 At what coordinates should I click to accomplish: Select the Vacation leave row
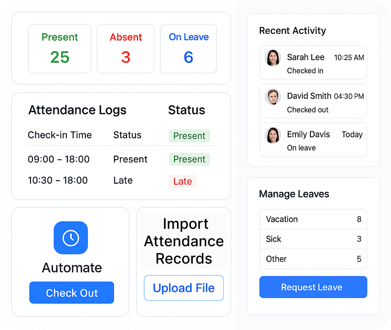(313, 219)
